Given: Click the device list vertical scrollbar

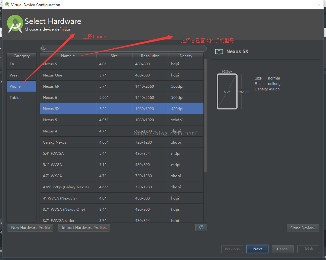Looking at the screenshot, I should point(206,115).
